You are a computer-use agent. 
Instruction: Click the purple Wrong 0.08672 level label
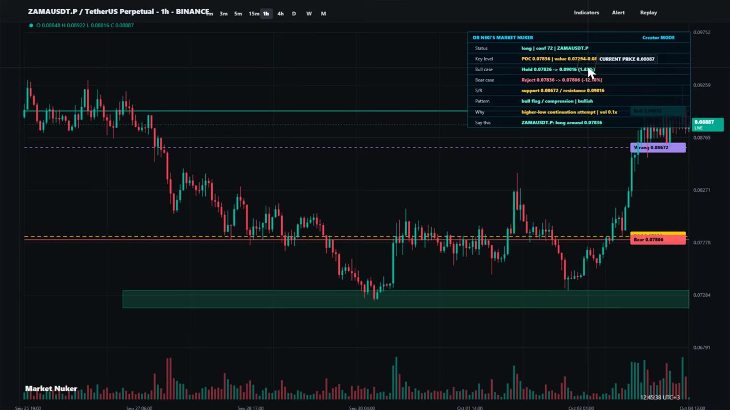pos(658,148)
